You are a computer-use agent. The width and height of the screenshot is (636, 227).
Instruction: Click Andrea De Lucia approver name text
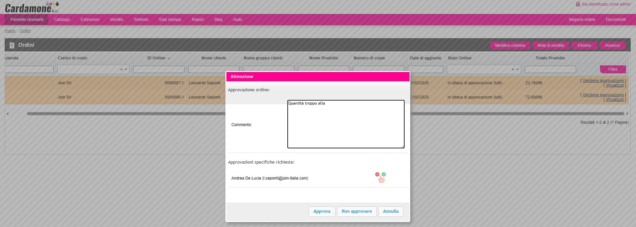pos(270,178)
